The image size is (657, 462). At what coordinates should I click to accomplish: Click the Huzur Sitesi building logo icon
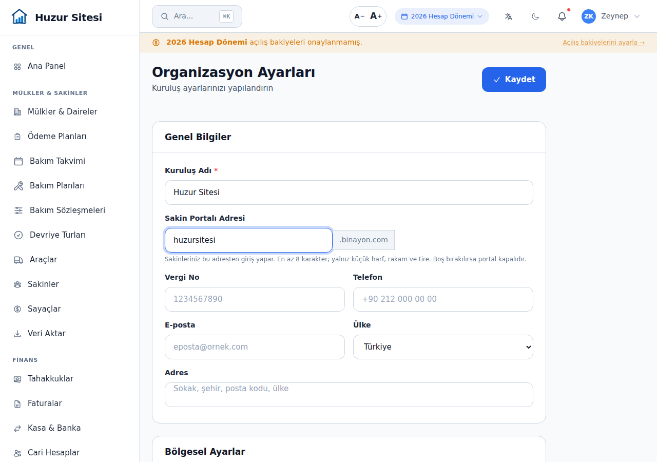(20, 17)
